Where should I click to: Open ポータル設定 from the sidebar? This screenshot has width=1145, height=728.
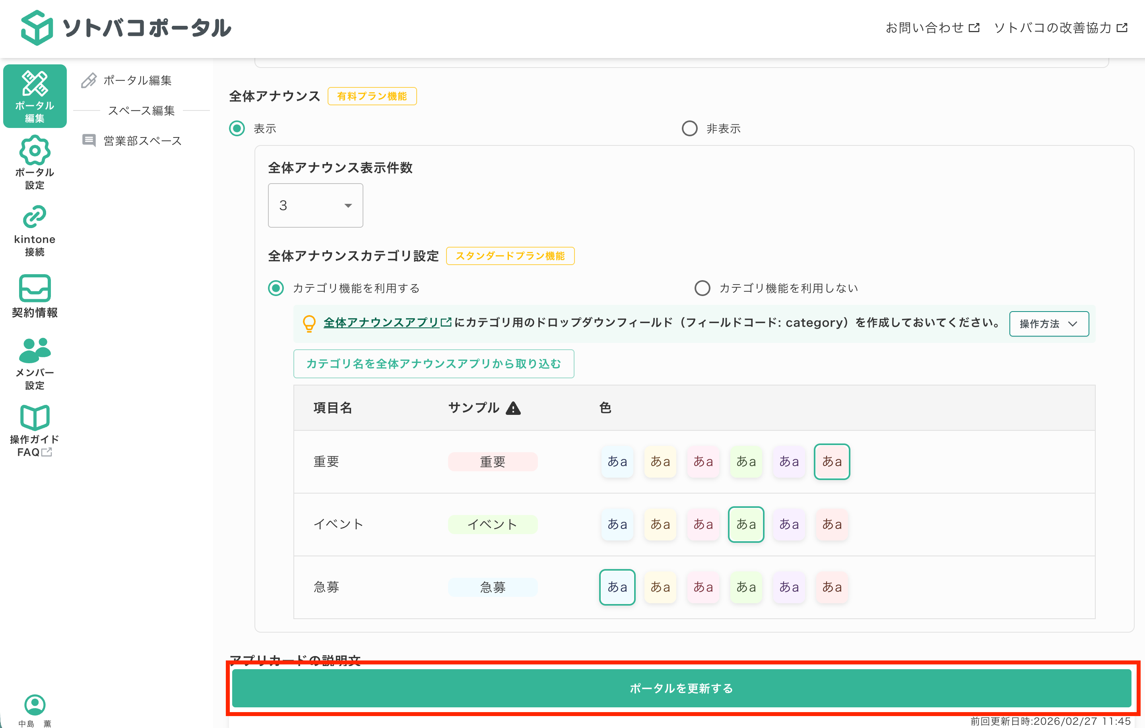tap(34, 162)
